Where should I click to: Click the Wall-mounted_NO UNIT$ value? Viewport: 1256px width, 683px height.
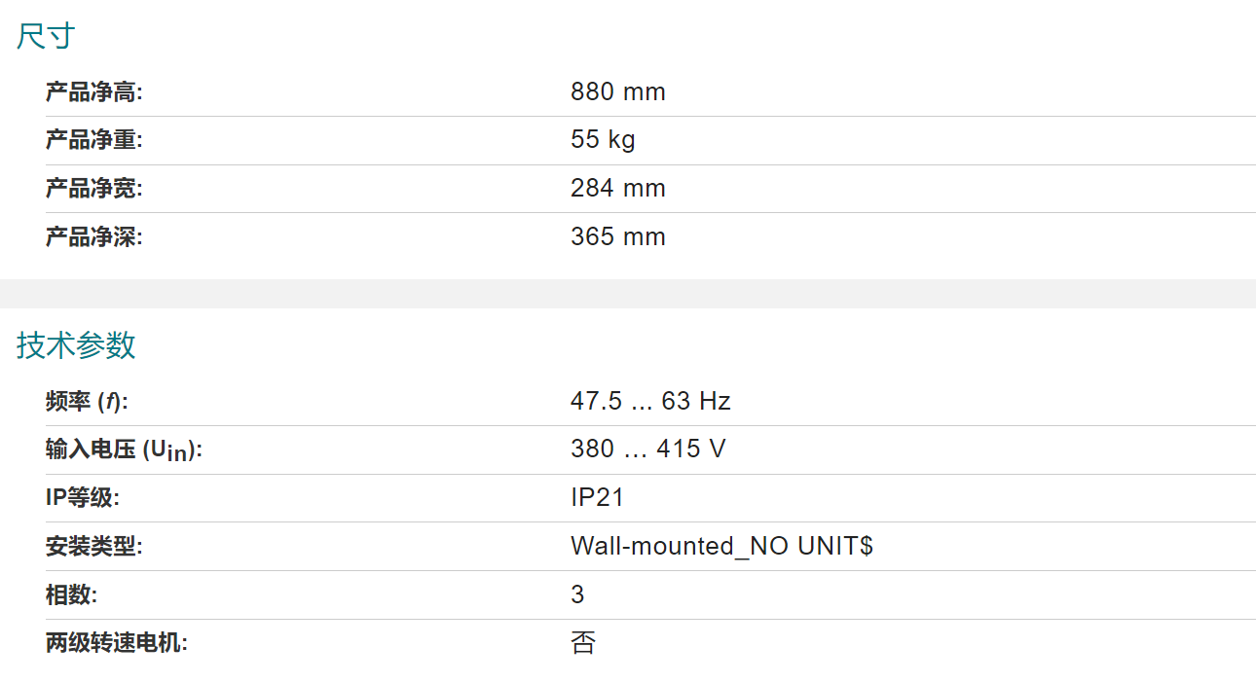click(721, 546)
